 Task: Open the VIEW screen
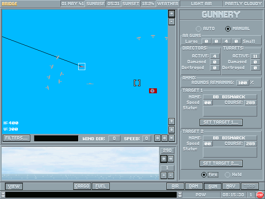pos(14,187)
